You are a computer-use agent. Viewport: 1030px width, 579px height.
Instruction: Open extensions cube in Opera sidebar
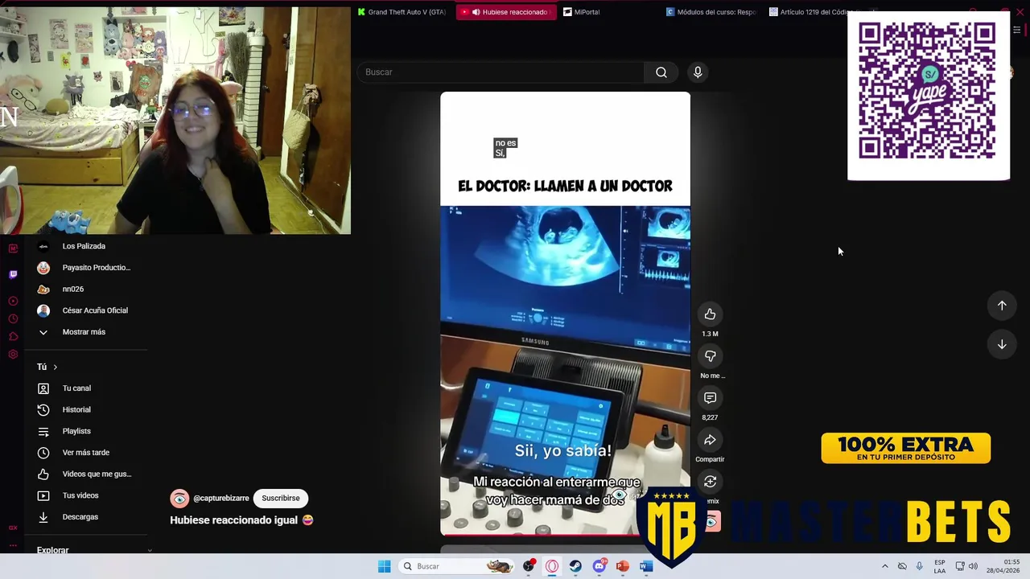coord(13,337)
